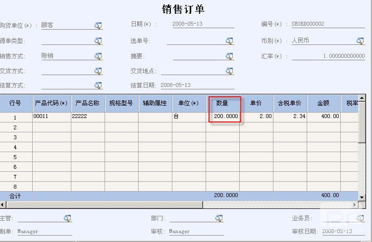Select row number 2 in table
The height and width of the screenshot is (242, 372).
(15, 127)
